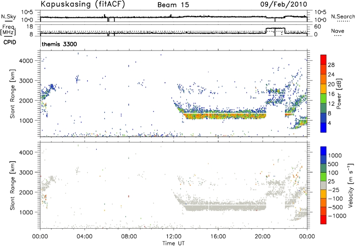This screenshot has height=246, width=355.
Task: Click the red bottom segment of the Velocity colorbar
Action: point(323,220)
